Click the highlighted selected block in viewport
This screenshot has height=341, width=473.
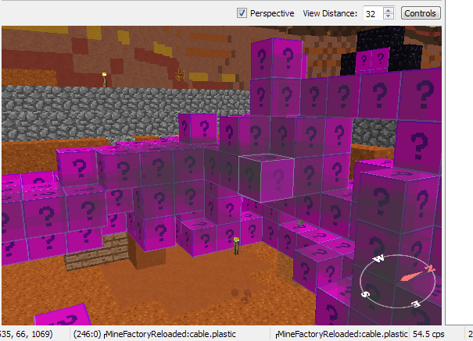[267, 178]
